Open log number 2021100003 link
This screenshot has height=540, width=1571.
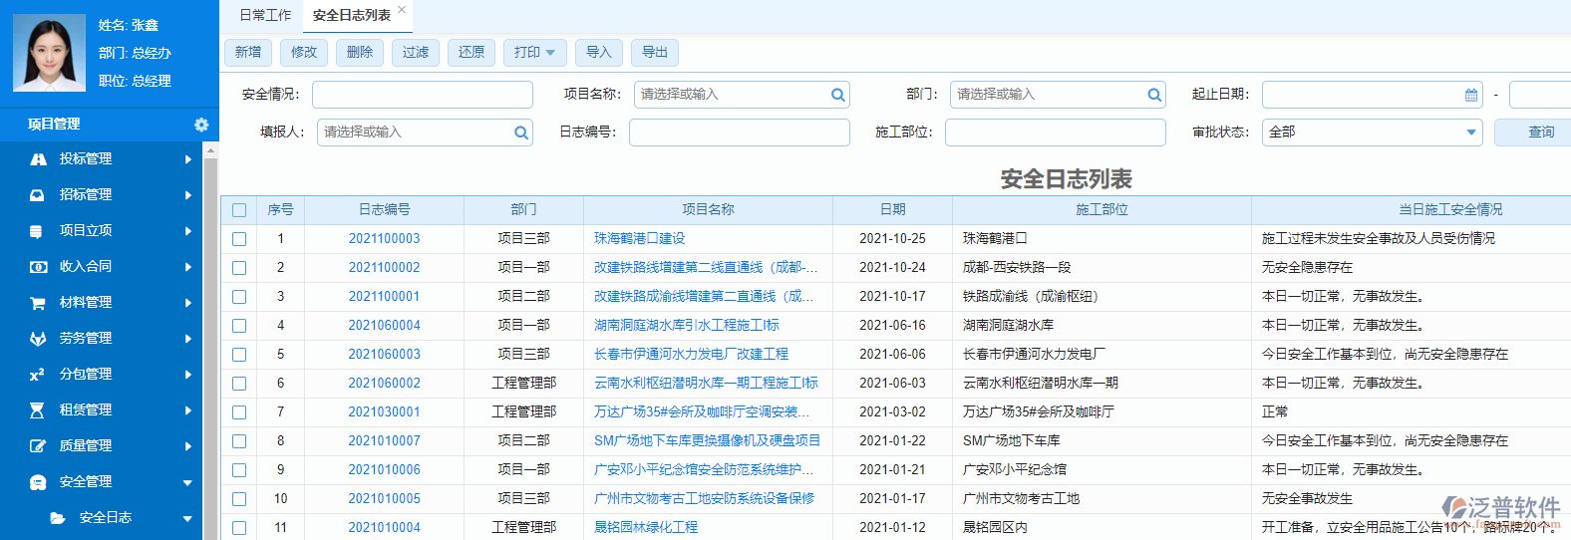coord(384,239)
